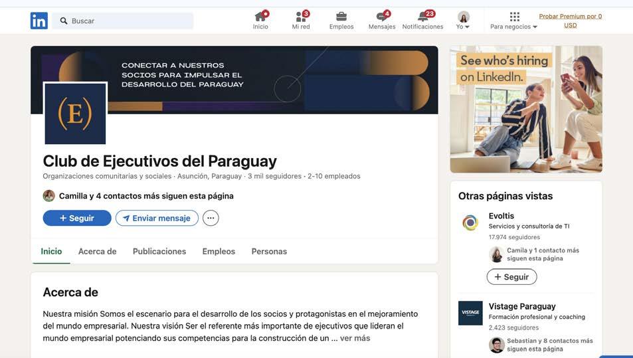Viewport: 633px width, 358px height.
Task: Switch to the Personas tab
Action: pos(269,252)
